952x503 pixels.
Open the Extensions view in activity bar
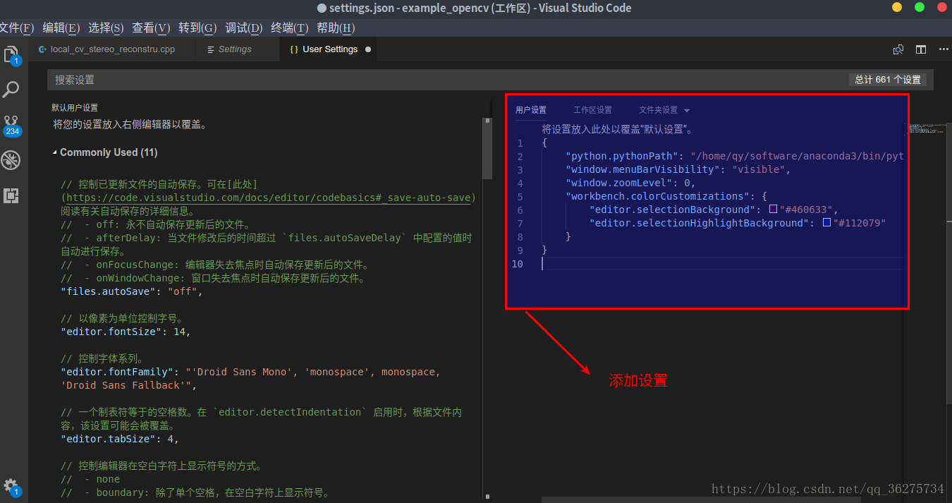click(x=11, y=195)
